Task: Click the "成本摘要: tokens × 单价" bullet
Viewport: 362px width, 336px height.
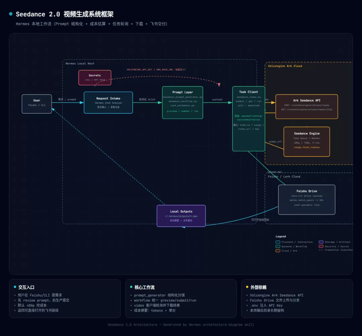Action: pyautogui.click(x=155, y=311)
